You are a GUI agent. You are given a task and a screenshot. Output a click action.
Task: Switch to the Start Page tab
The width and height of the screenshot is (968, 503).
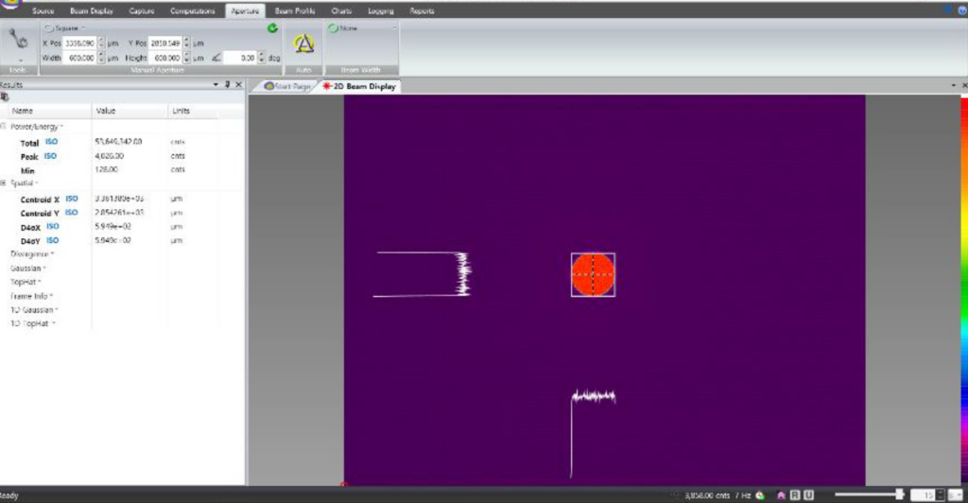[286, 86]
